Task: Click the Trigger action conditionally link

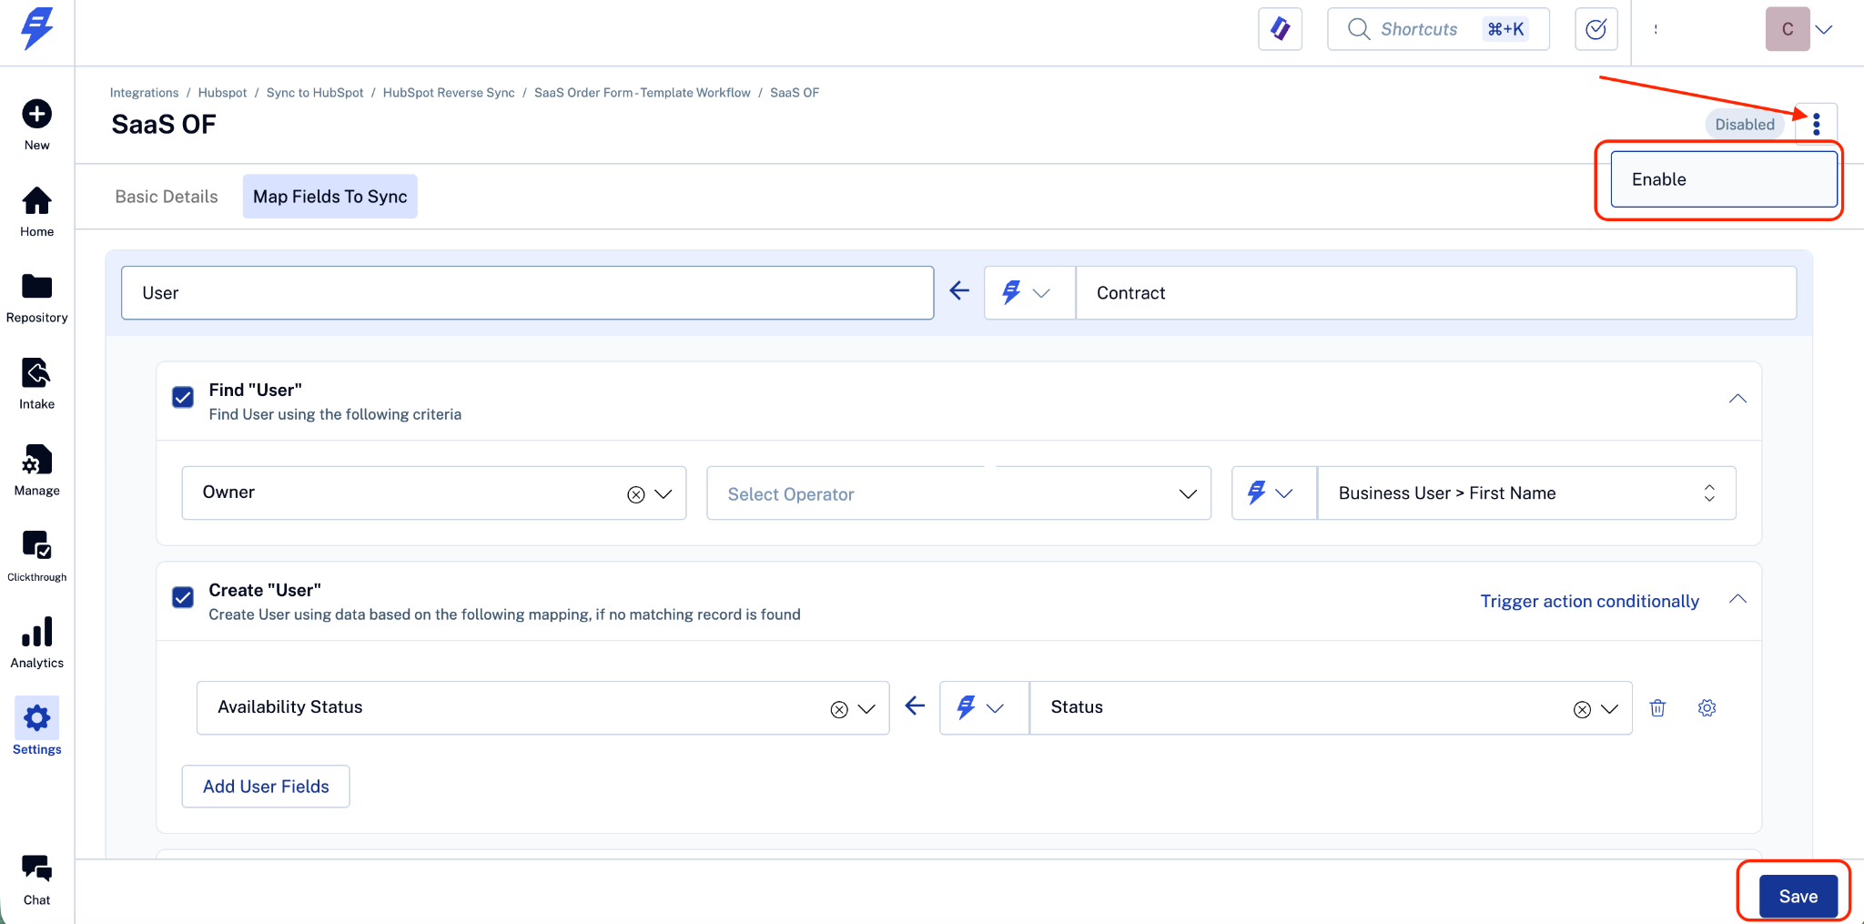Action: (x=1589, y=601)
